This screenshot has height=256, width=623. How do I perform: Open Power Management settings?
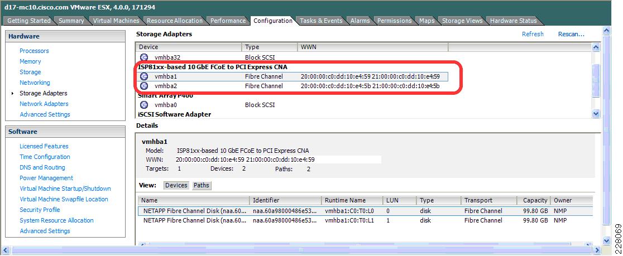coord(46,178)
